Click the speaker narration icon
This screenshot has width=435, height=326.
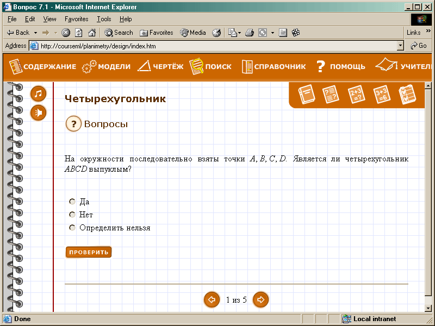[38, 112]
